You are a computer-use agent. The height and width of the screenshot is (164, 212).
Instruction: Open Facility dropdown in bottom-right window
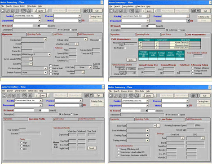(147, 101)
